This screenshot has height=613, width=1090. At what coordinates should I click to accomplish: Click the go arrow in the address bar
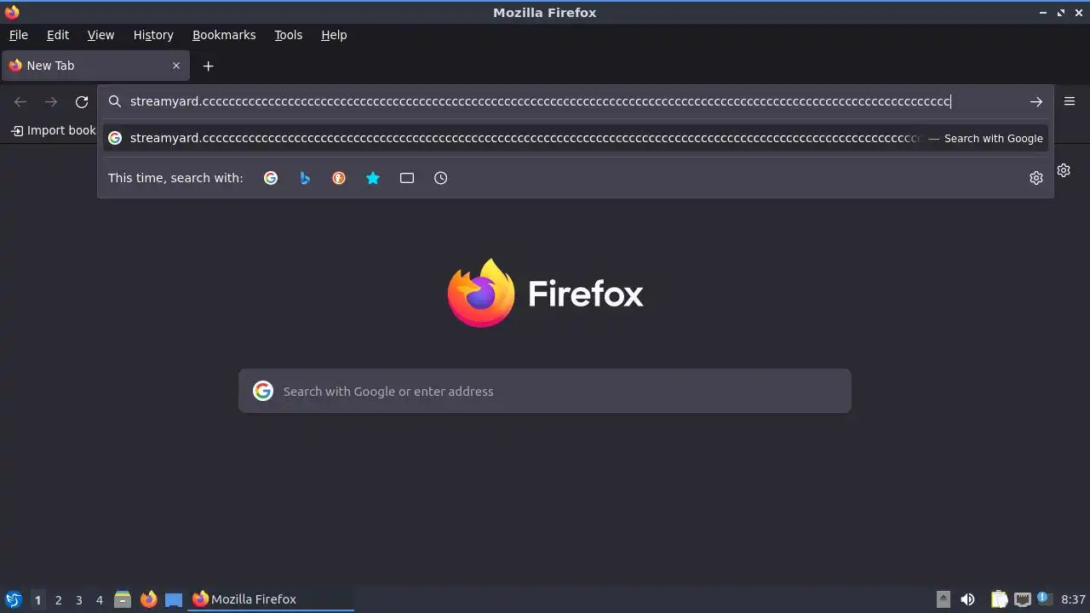[x=1035, y=102]
